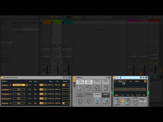The width and height of the screenshot is (163, 122).
Task: Click the Play button in the transport bar
Action: [x=65, y=17]
